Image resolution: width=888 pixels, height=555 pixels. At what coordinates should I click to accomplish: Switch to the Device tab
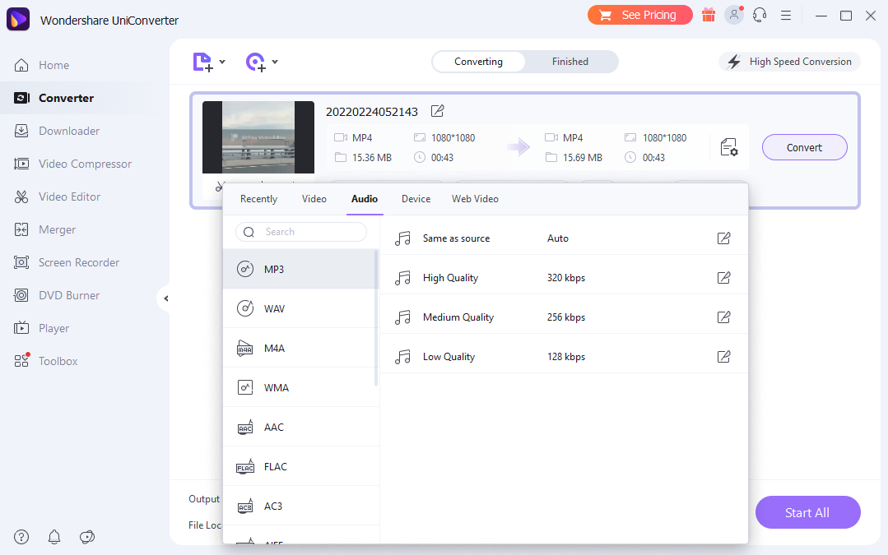pyautogui.click(x=416, y=199)
